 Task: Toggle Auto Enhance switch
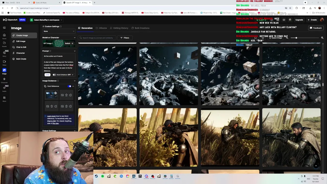54,75
